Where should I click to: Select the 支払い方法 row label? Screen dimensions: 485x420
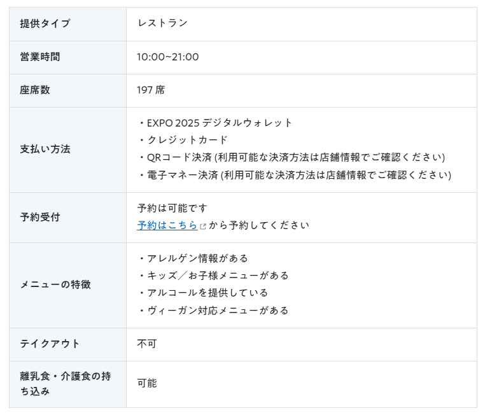[x=45, y=149]
